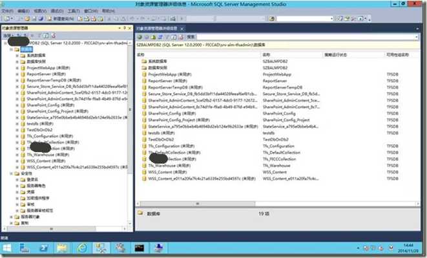Image resolution: width=427 pixels, height=258 pixels.
Task: Click the green Back icon in details toolbar
Action: pos(140,37)
